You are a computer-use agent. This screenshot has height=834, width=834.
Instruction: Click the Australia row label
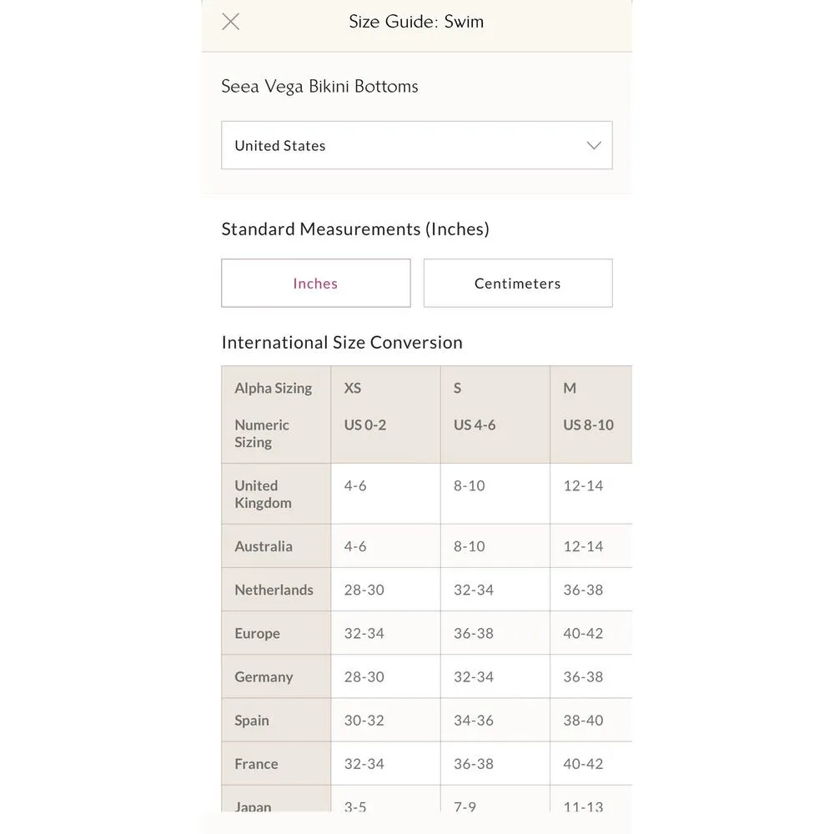coord(264,546)
